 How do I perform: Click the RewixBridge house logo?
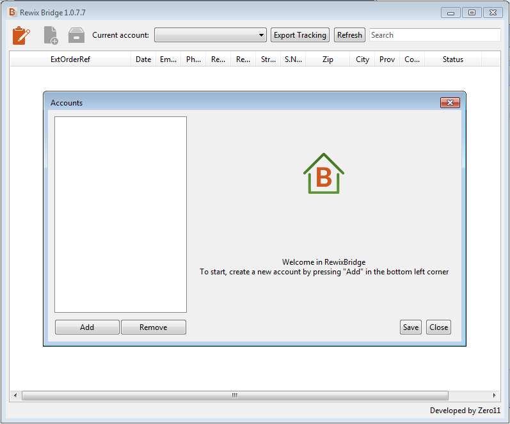324,174
